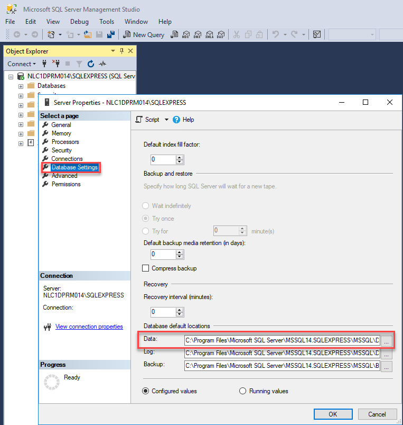Enable the Compress backup checkbox

(146, 268)
